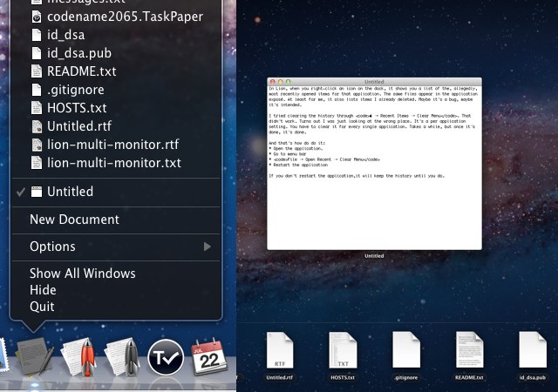This screenshot has height=392, width=558.
Task: Select the Untitled window thumbnail in Exposé
Action: point(373,163)
